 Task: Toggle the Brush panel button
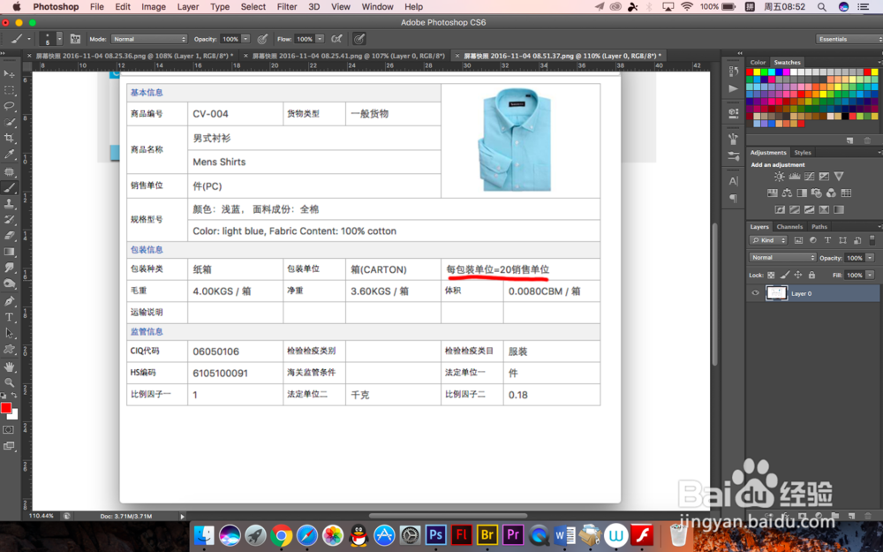[75, 39]
